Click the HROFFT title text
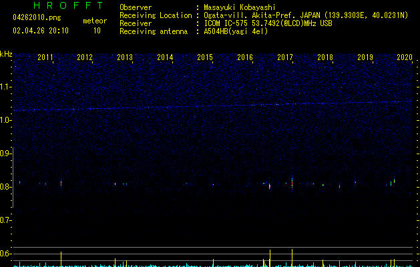420x267 pixels. pyautogui.click(x=68, y=5)
